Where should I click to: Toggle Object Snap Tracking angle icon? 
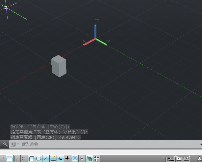[x=46, y=158]
